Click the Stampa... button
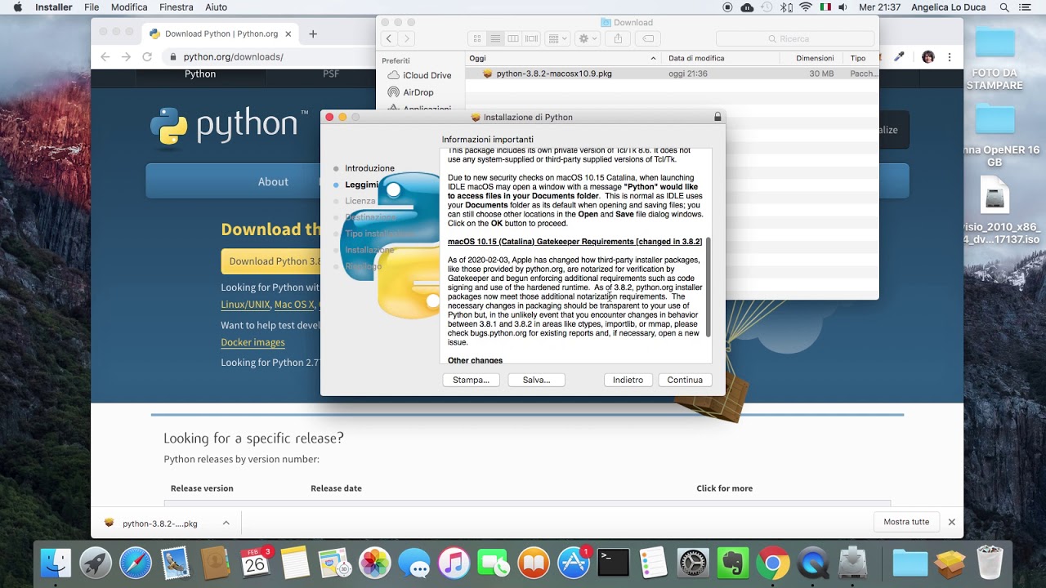The height and width of the screenshot is (588, 1046). tap(471, 380)
